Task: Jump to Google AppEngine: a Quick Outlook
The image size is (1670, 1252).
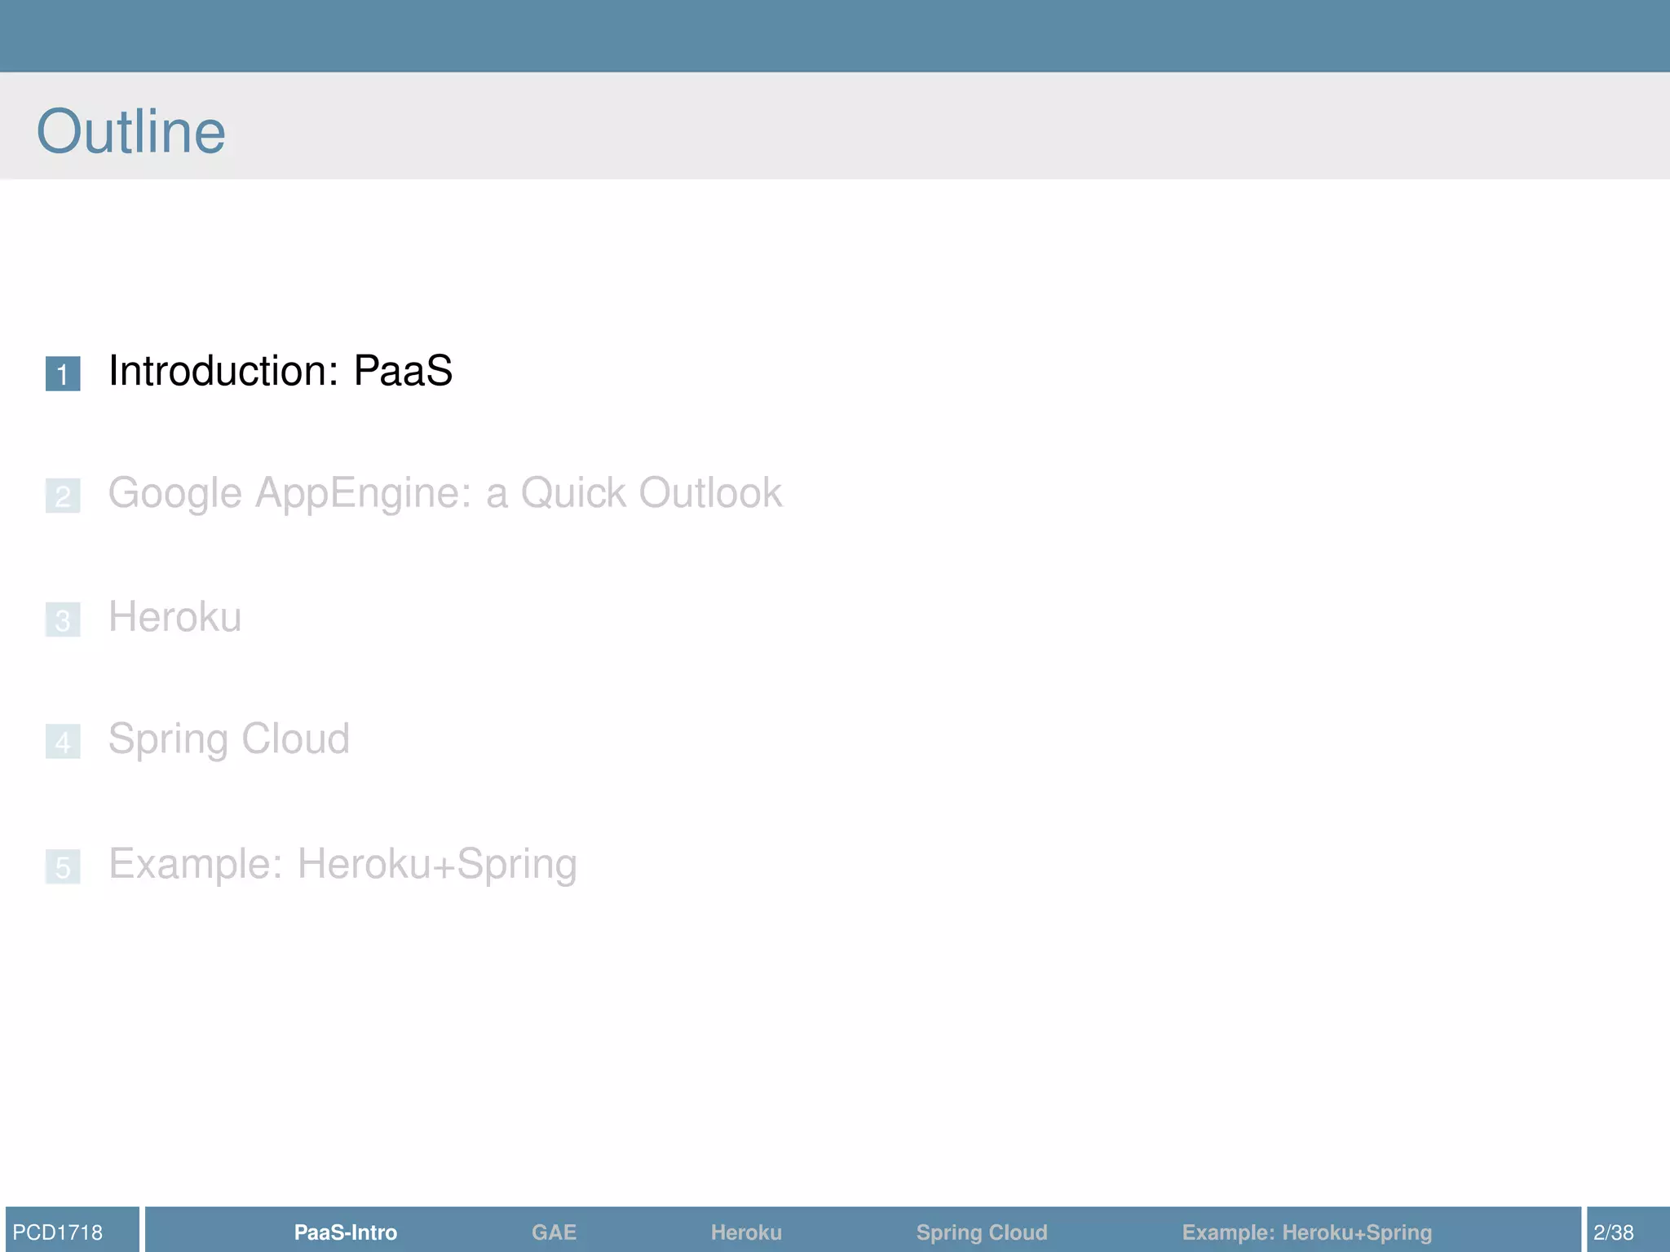Action: [x=445, y=494]
